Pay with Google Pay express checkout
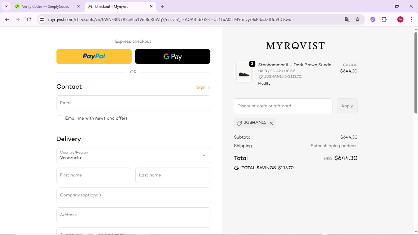Image resolution: width=418 pixels, height=235 pixels. point(172,56)
